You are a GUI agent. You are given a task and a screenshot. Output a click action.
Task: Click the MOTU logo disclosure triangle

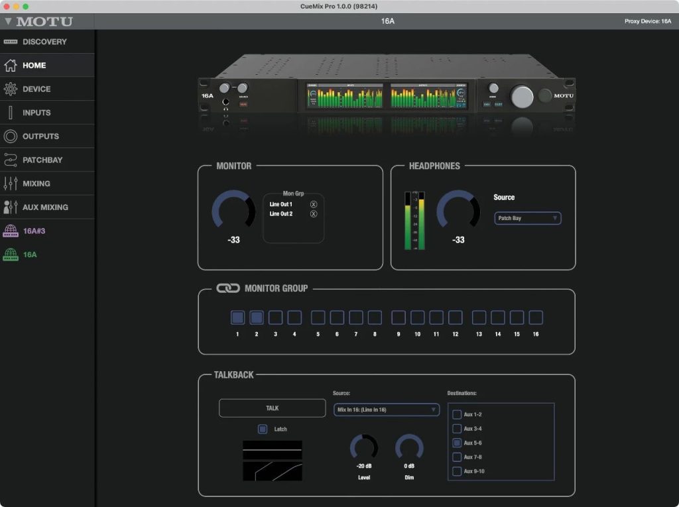pyautogui.click(x=8, y=21)
